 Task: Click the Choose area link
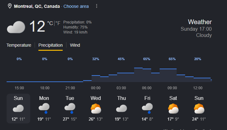[x=76, y=6]
